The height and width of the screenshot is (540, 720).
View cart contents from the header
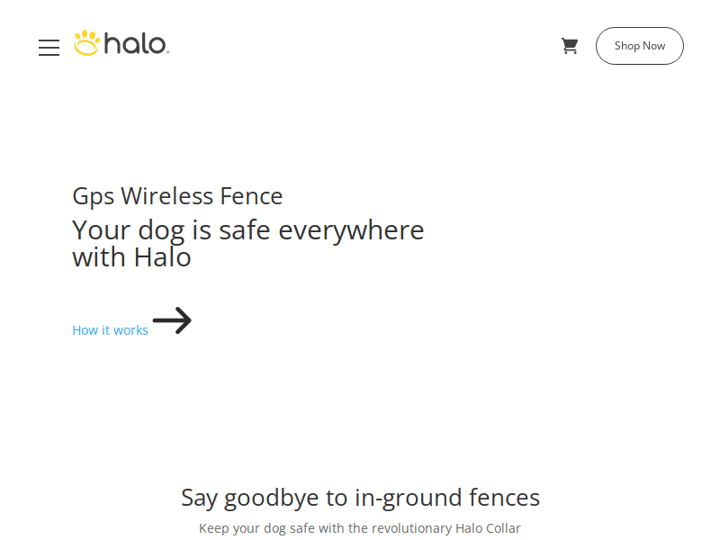(570, 45)
